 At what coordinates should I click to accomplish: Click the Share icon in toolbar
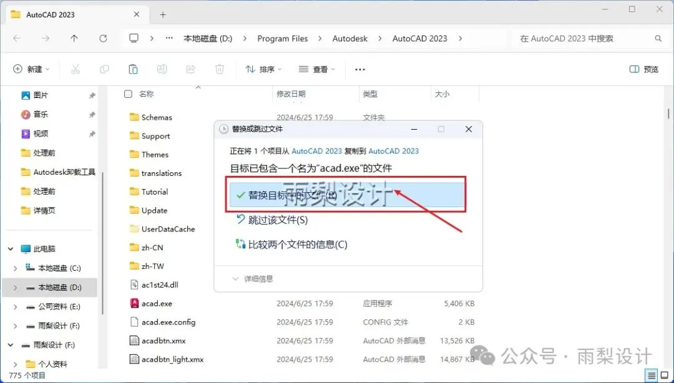click(x=191, y=69)
